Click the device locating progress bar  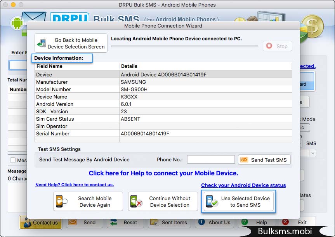[185, 46]
